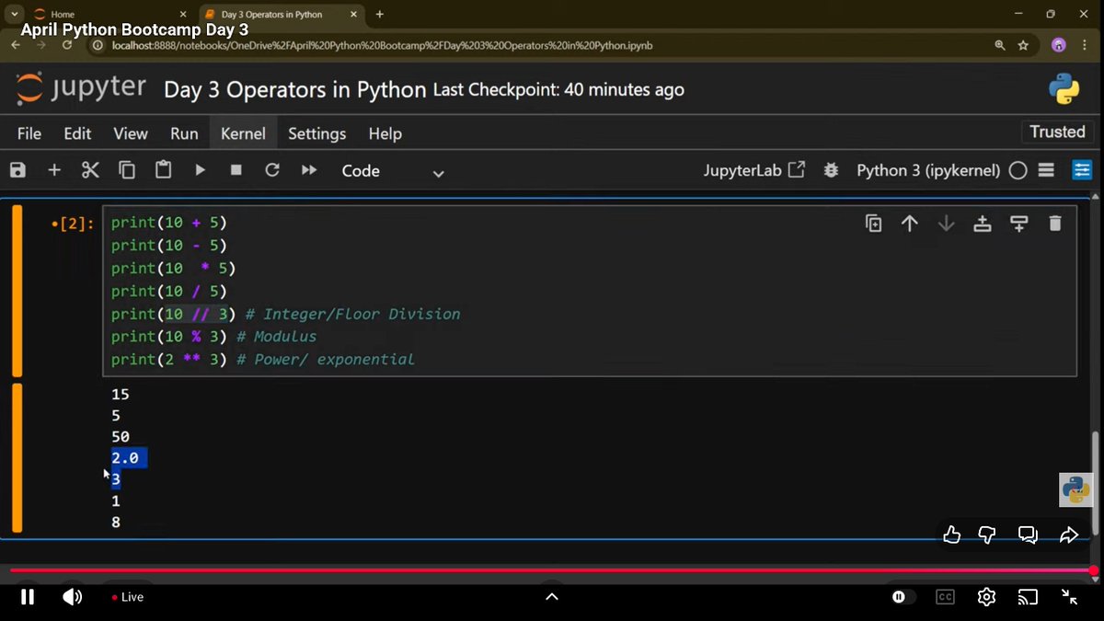Like the video with the thumbs-up icon
The image size is (1104, 621).
(x=952, y=535)
